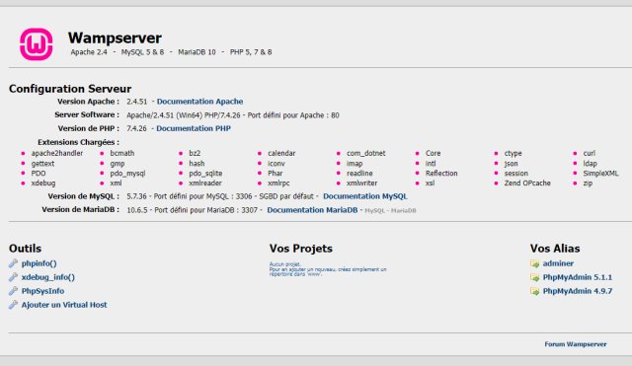
Task: Click the pink Wampserver logo icon
Action: (x=37, y=44)
